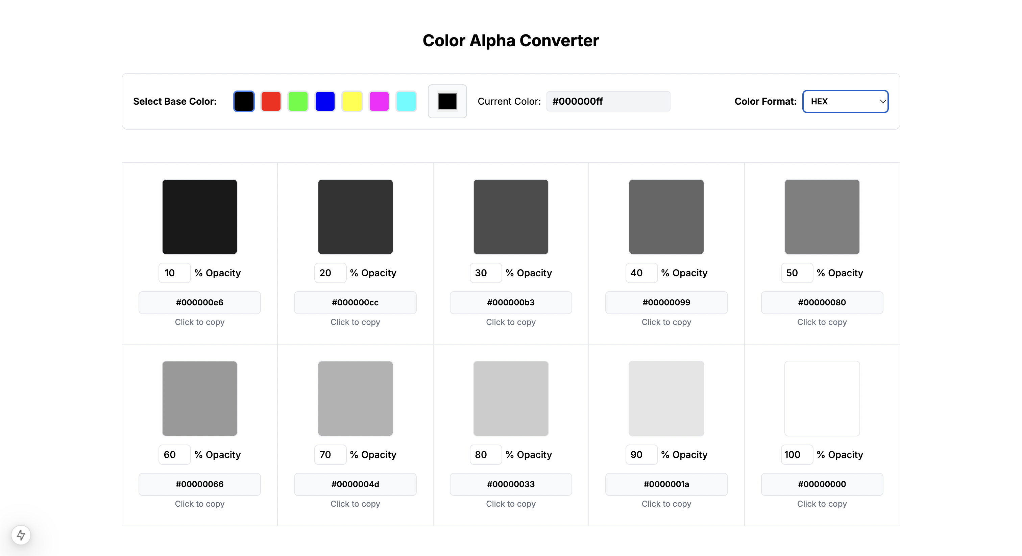Click "Click to copy" under #00000080

point(822,322)
